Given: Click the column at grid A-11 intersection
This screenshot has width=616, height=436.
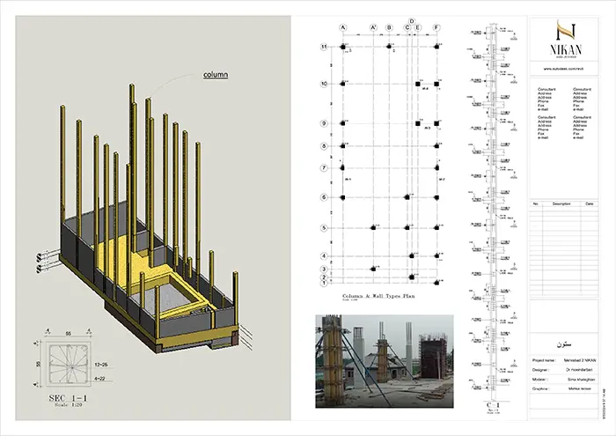Looking at the screenshot, I should 342,46.
